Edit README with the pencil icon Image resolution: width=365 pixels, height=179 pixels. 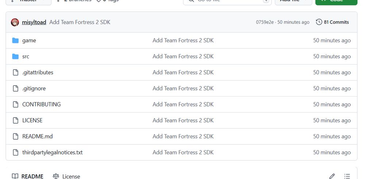pos(332,176)
